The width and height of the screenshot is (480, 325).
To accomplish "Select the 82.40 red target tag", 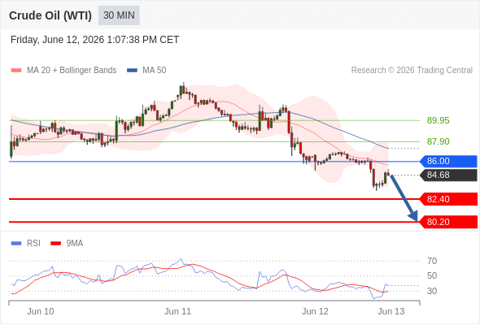I will 449,199.
